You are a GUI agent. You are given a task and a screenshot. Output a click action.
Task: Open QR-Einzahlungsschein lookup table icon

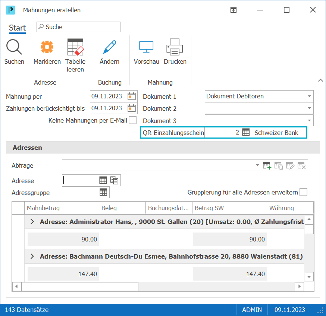point(246,132)
